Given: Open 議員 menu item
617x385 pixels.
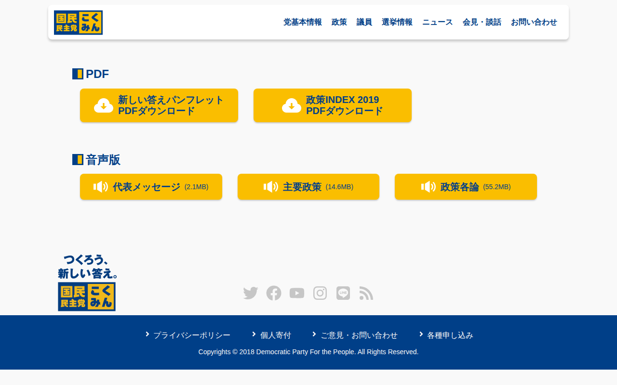Looking at the screenshot, I should click(364, 22).
